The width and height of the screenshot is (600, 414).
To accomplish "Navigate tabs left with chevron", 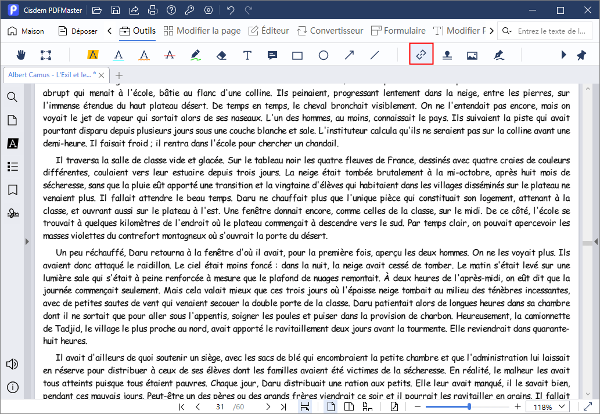I will click(109, 31).
